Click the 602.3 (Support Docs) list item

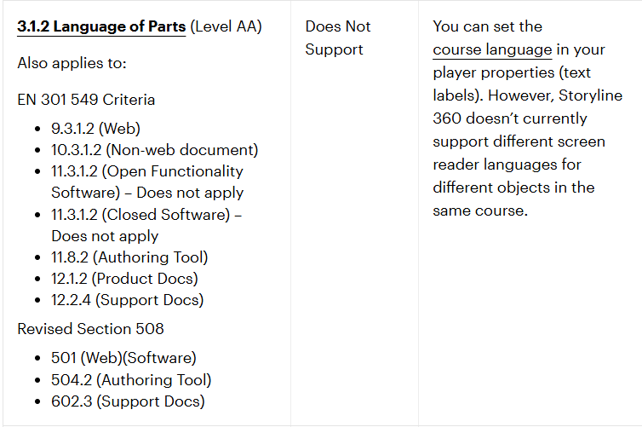(x=128, y=401)
